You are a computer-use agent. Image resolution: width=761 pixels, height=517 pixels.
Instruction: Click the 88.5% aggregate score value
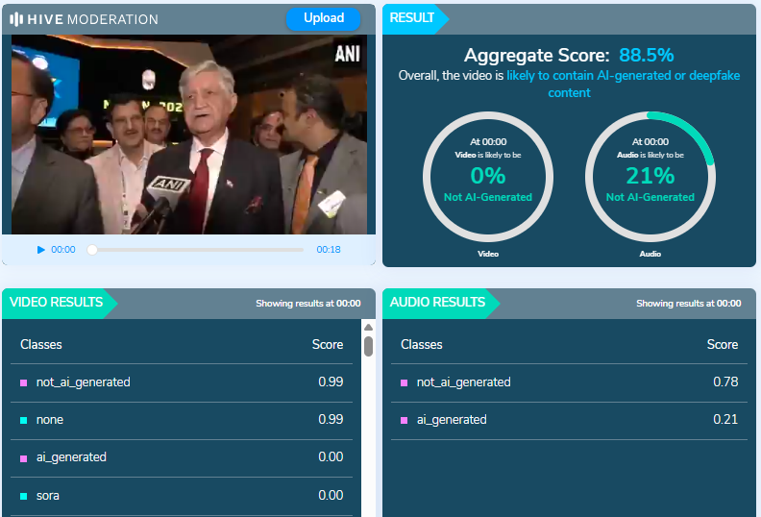[x=646, y=55]
